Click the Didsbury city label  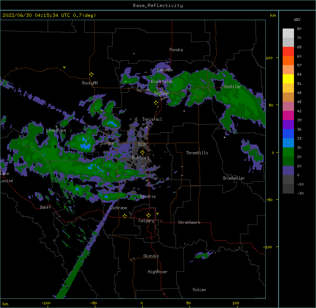140,158
